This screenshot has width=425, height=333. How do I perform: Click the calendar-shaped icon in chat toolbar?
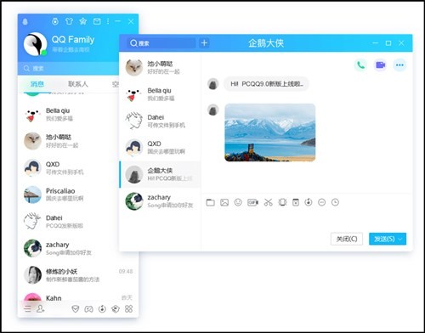(x=296, y=202)
